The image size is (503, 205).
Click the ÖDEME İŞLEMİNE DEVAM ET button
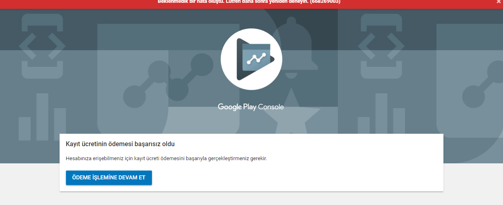(109, 178)
